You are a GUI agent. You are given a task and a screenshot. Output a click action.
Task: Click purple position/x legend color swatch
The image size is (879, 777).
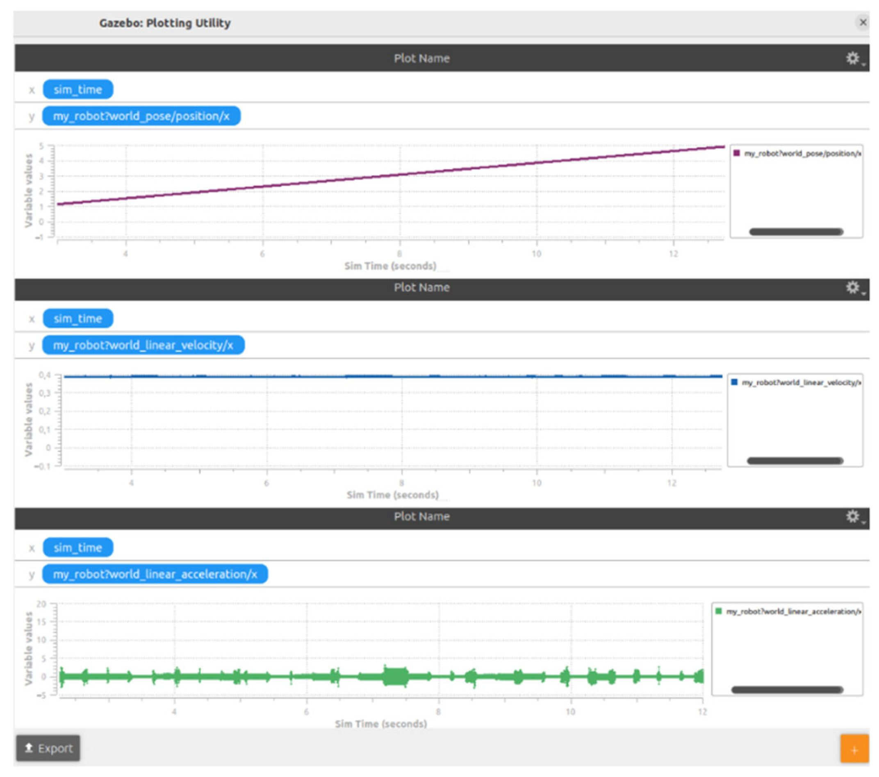737,153
